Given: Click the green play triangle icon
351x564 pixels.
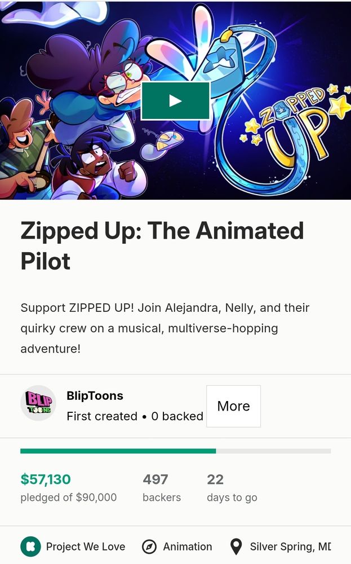Looking at the screenshot, I should click(175, 100).
